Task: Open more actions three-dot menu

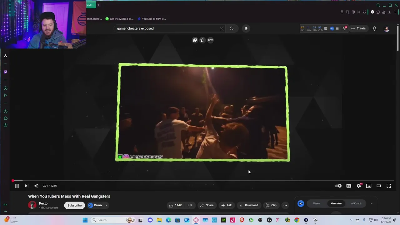Action: coord(285,205)
